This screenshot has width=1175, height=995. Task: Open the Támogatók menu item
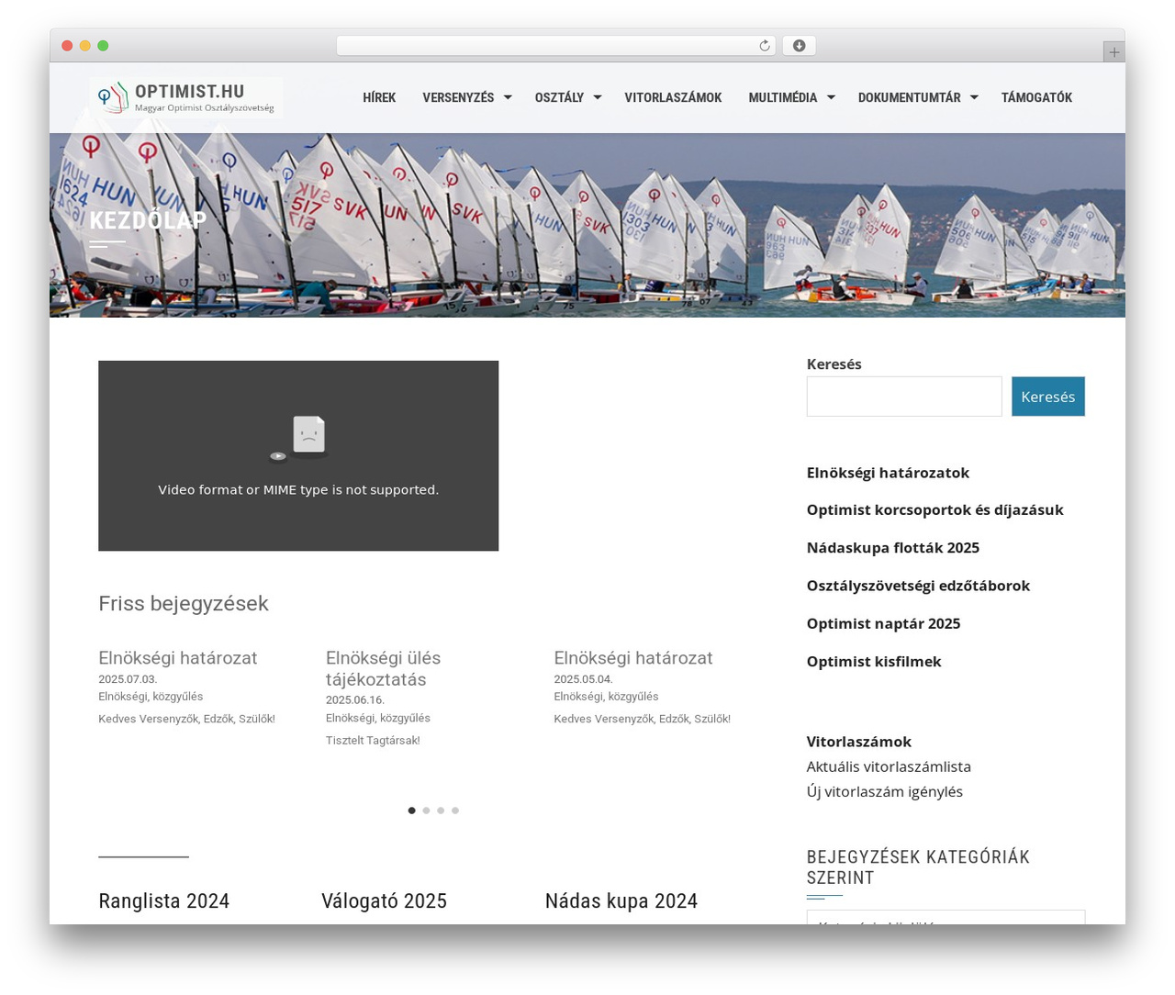pos(1036,97)
